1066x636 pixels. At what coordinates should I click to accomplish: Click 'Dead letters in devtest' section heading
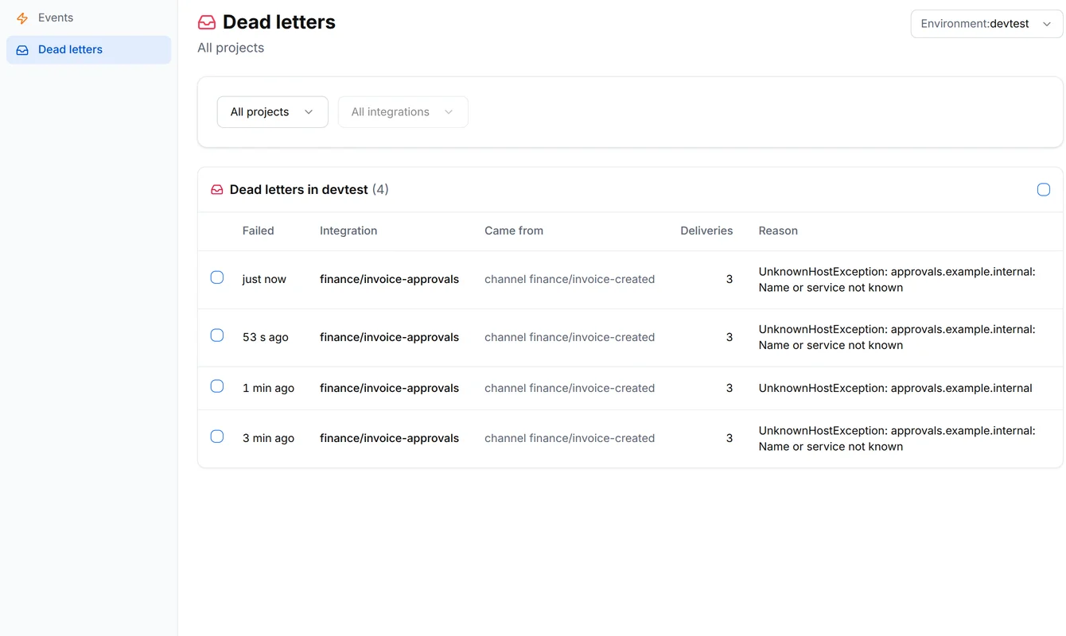point(299,190)
